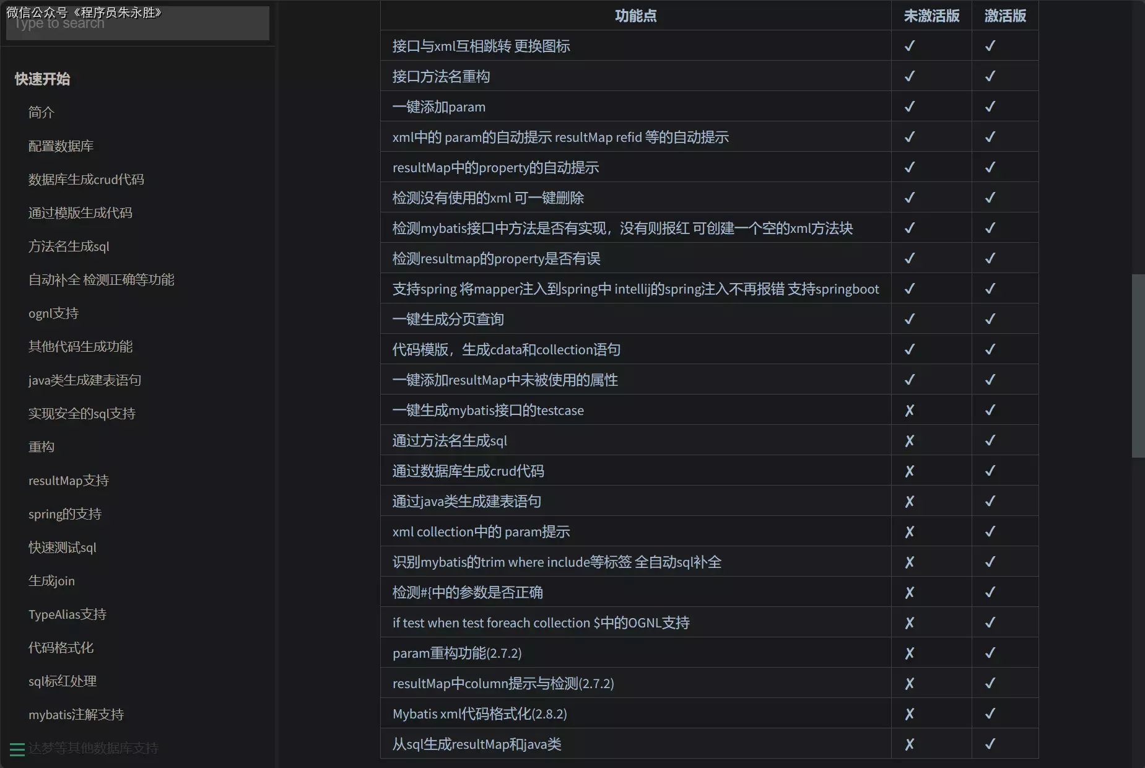
Task: Select 达梦等其他数据库支持 at sidebar bottom
Action: [94, 748]
